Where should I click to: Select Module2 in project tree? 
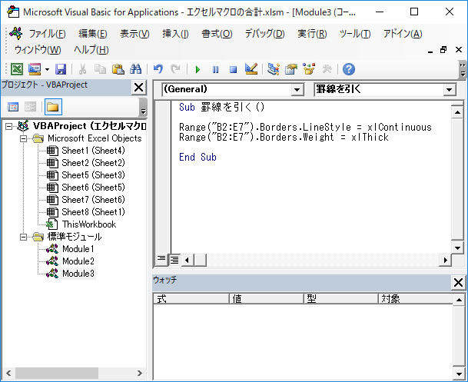tap(78, 261)
